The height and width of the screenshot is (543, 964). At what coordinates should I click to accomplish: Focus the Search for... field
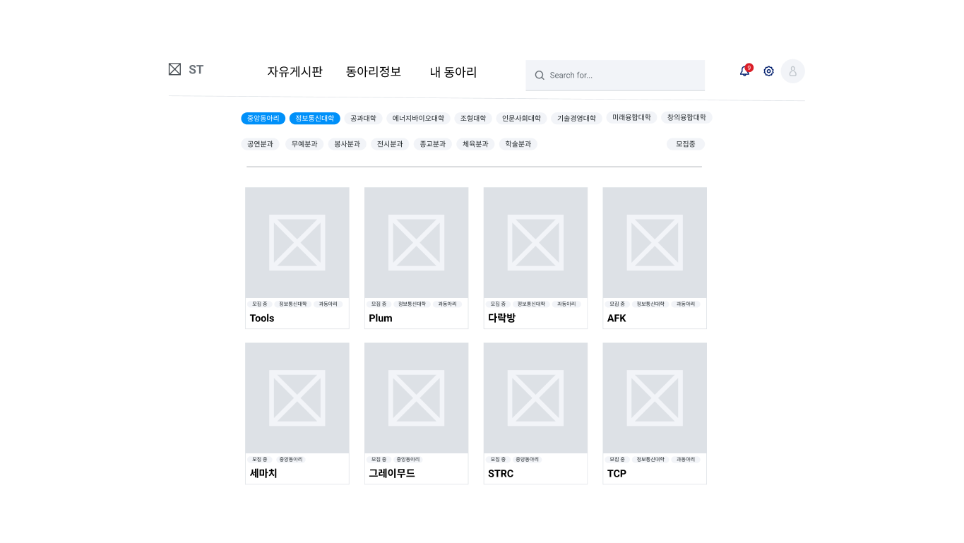pyautogui.click(x=615, y=76)
